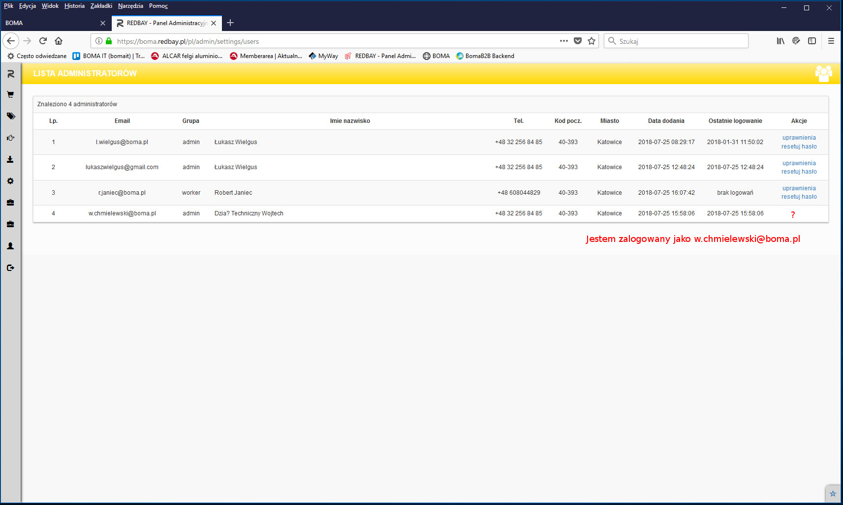
Task: Click the Redbay logo in sidebar
Action: tap(10, 74)
